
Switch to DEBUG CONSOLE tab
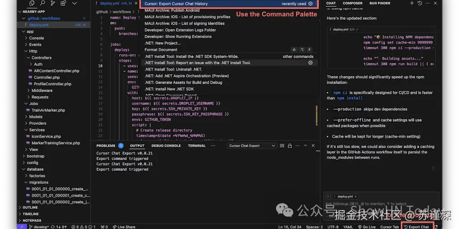166,145
